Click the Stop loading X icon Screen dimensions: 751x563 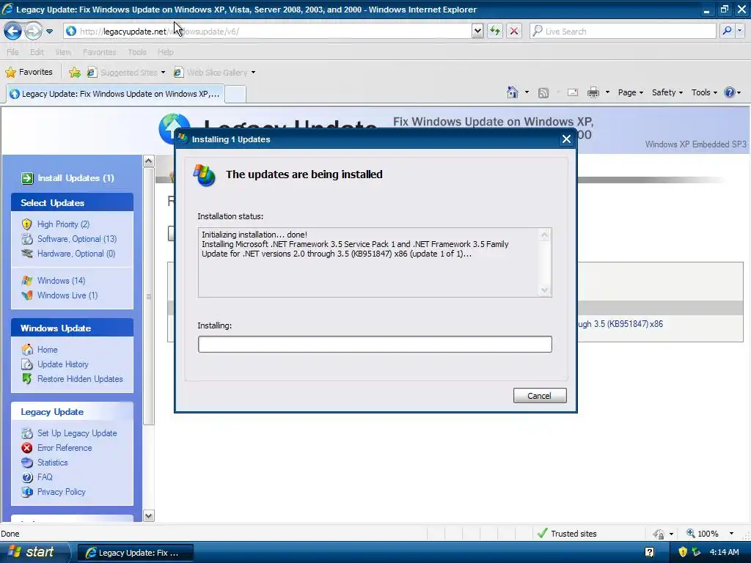pyautogui.click(x=514, y=31)
